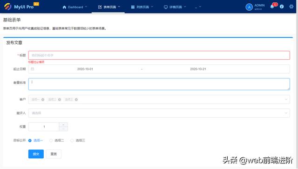298x169 pixels.
Task: Click into the 衡量标准 textarea
Action: [x=159, y=84]
